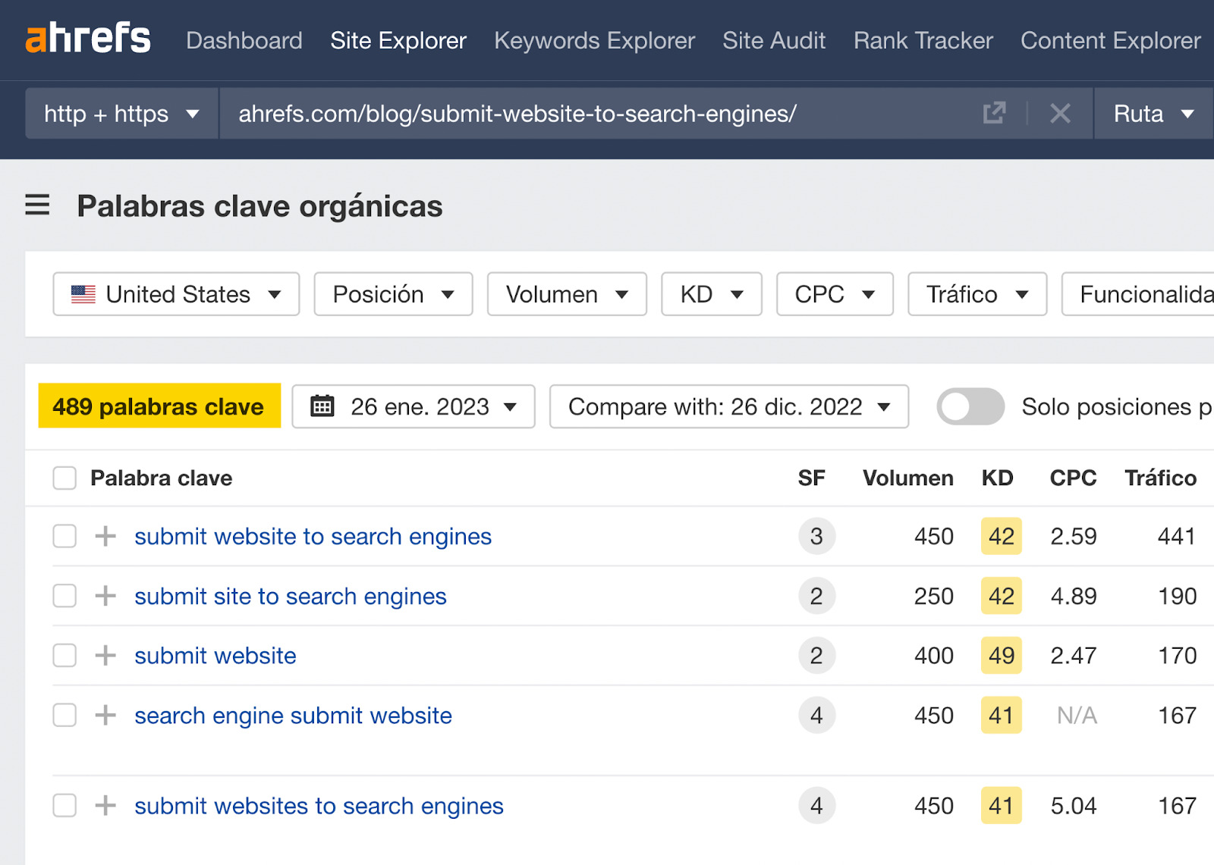Toggle the 'Solo posiciones' switch
The image size is (1214, 865).
[x=970, y=406]
